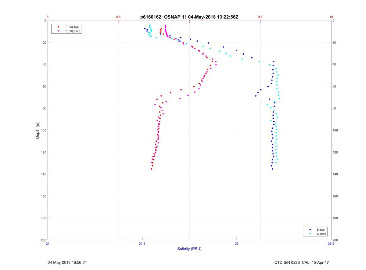The height and width of the screenshot is (270, 366).
Task: Click depth tick '160' on the left axis
Action: [43, 196]
